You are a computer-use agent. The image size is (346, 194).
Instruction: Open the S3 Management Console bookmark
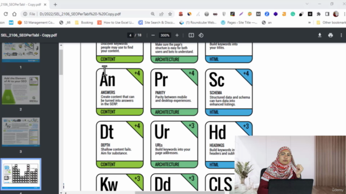pyautogui.click(x=36, y=23)
